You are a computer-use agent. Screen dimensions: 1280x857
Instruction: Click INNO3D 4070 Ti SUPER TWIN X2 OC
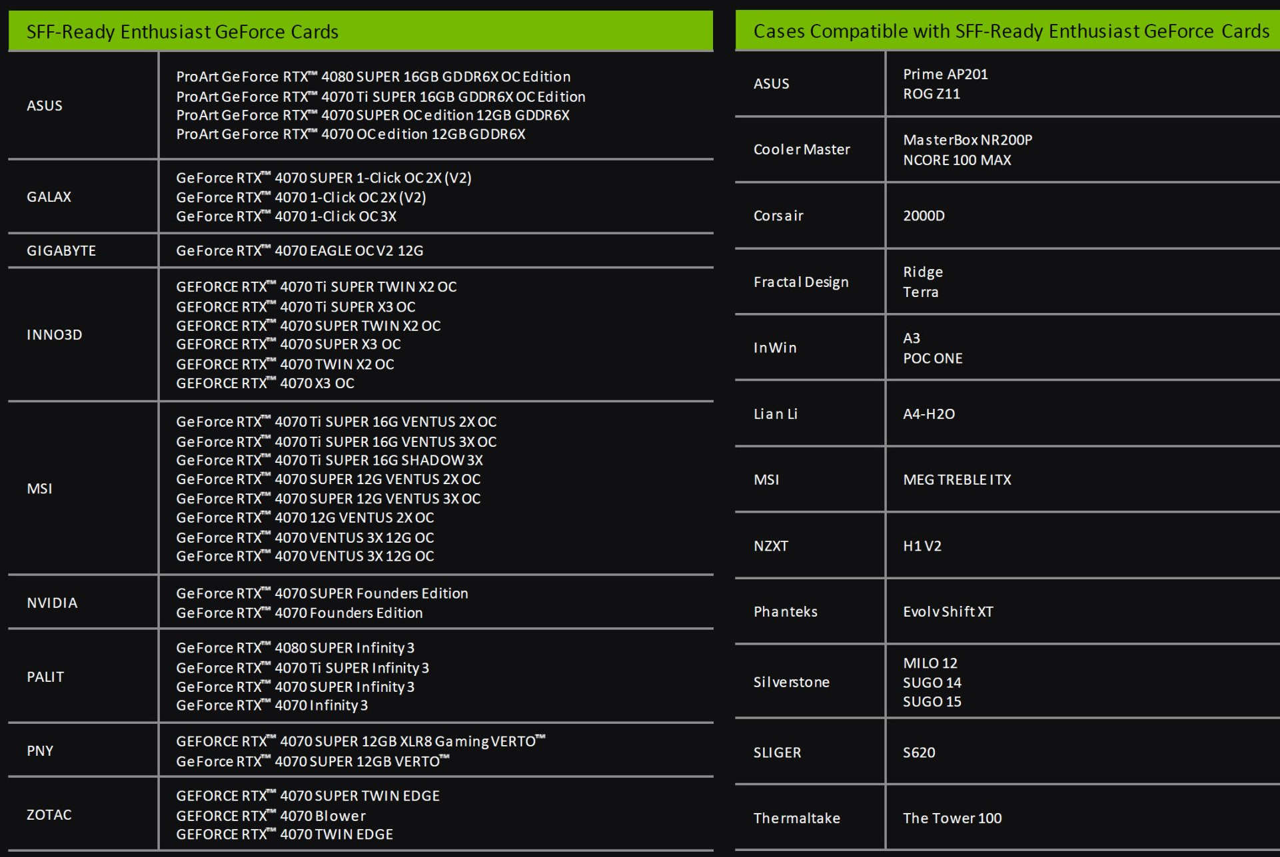coord(316,287)
